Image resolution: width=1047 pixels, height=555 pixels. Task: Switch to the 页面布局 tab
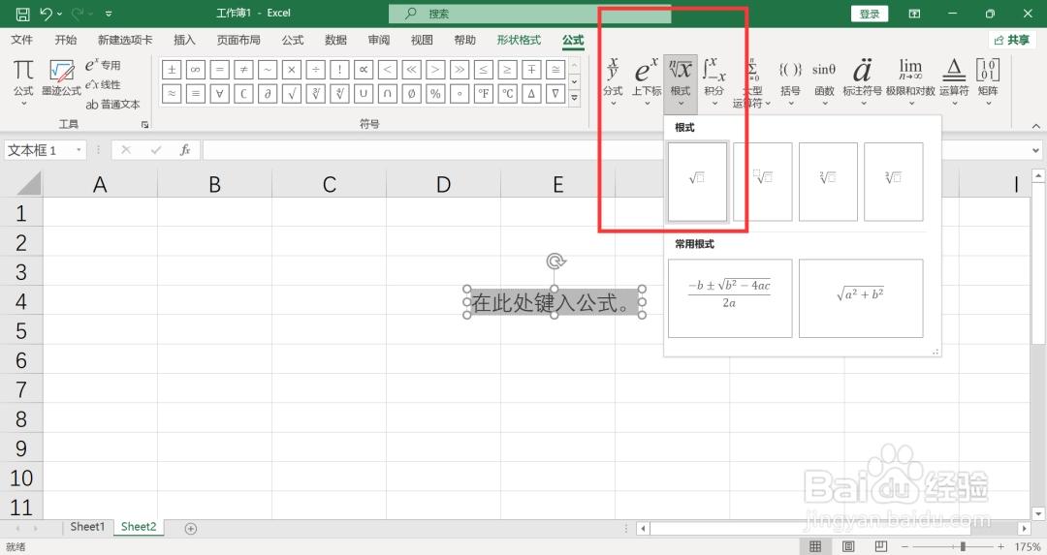[x=238, y=40]
